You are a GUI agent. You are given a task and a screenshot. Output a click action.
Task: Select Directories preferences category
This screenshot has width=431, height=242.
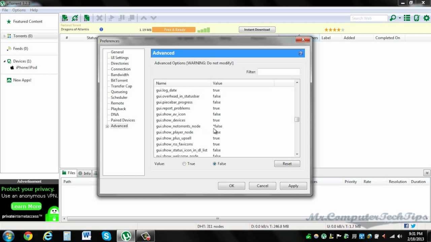point(120,64)
